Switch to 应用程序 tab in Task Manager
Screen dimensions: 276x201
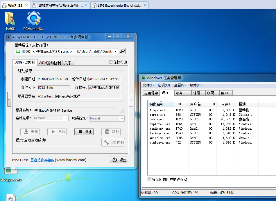pyautogui.click(x=151, y=93)
